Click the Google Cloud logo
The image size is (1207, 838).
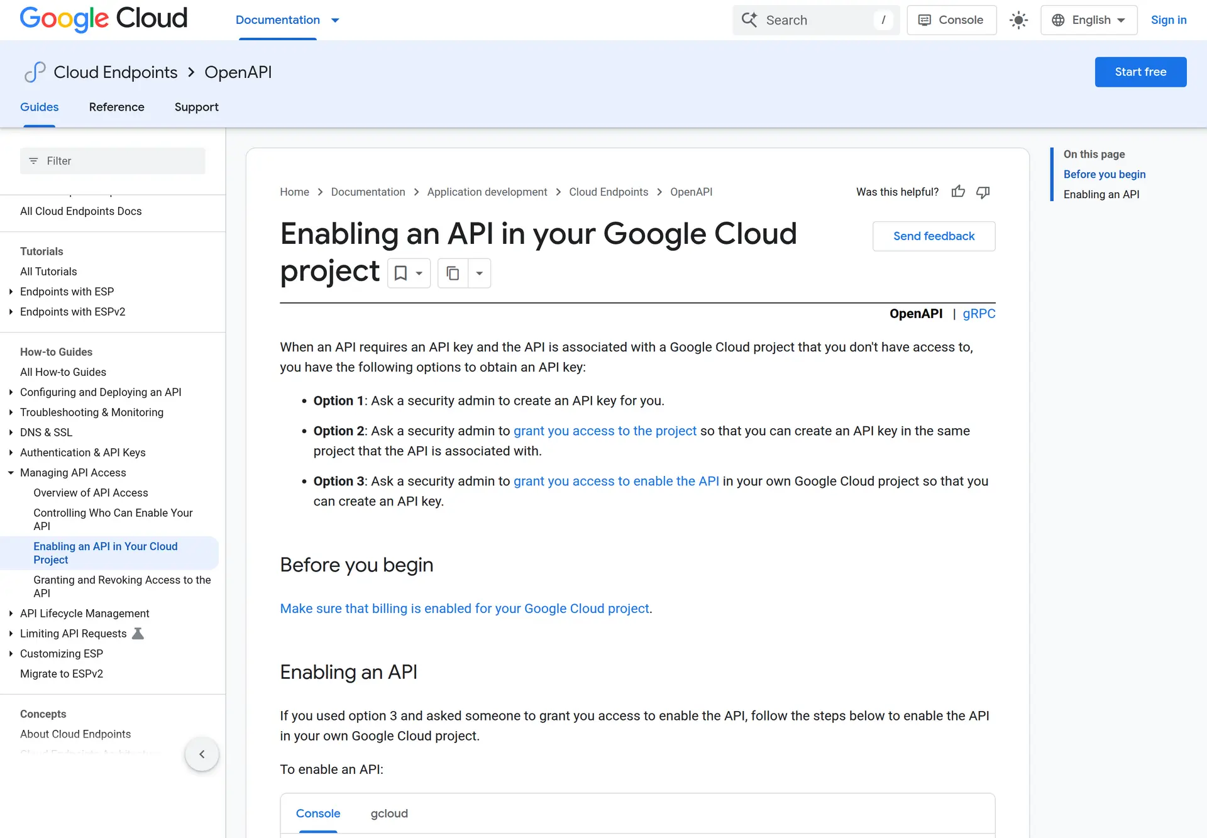[x=104, y=19]
